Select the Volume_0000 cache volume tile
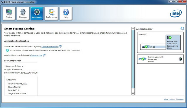 [x=173, y=42]
